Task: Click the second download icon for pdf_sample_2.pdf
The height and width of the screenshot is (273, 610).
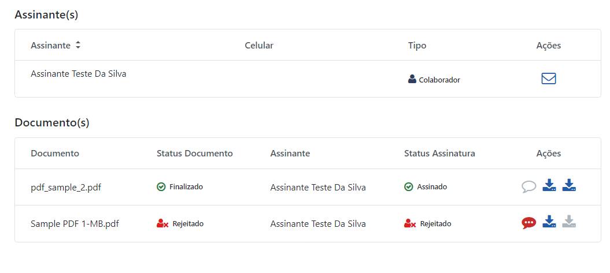Action: pos(569,185)
